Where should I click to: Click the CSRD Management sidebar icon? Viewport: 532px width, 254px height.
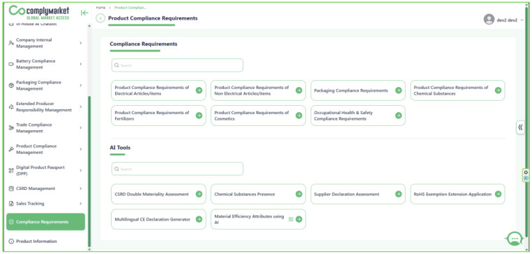coord(11,189)
